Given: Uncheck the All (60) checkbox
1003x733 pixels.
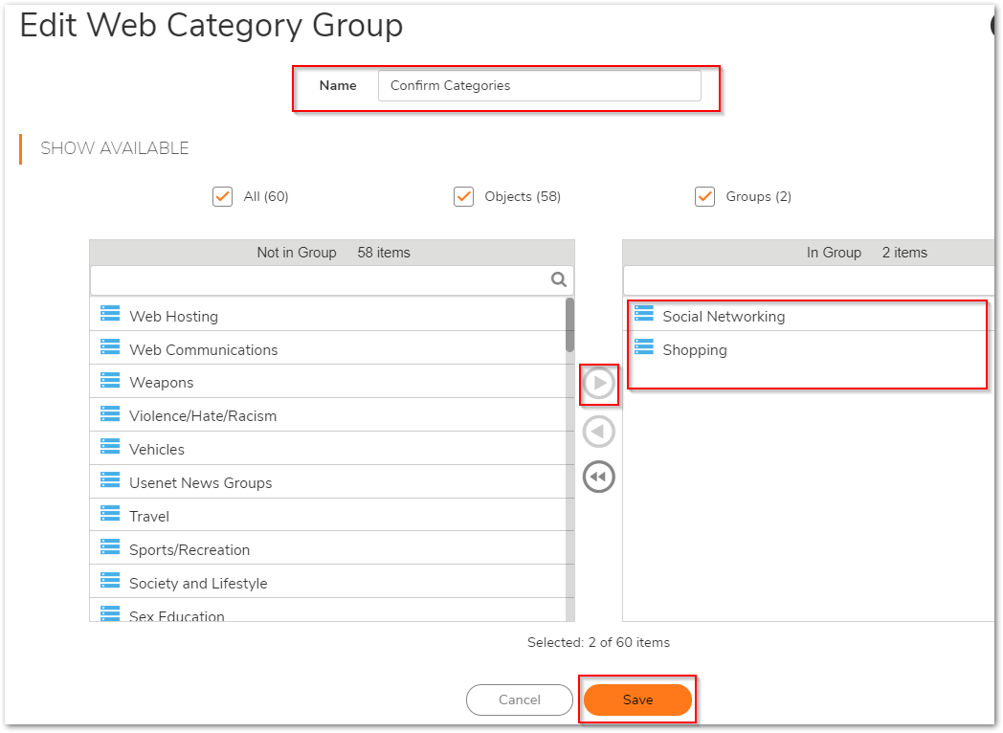Looking at the screenshot, I should click(223, 196).
